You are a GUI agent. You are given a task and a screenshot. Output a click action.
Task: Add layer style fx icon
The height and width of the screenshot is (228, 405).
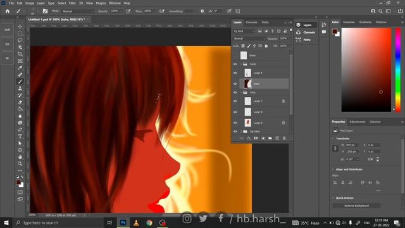(x=249, y=138)
